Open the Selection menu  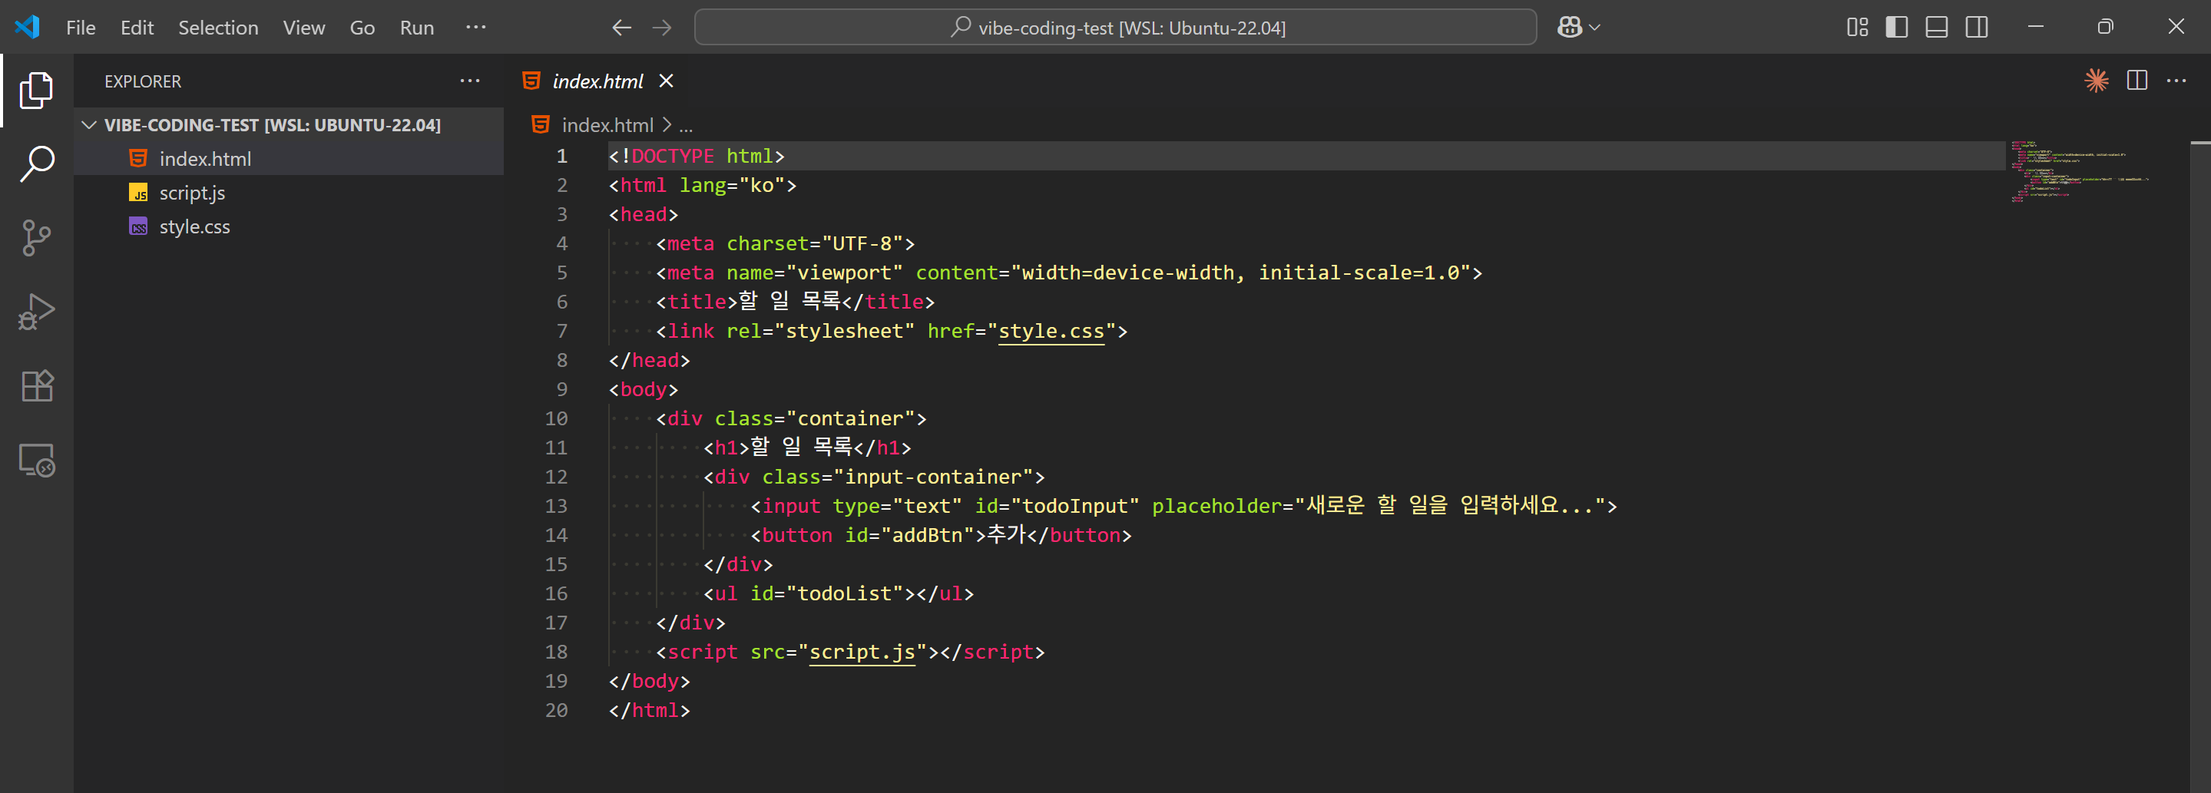[x=218, y=28]
